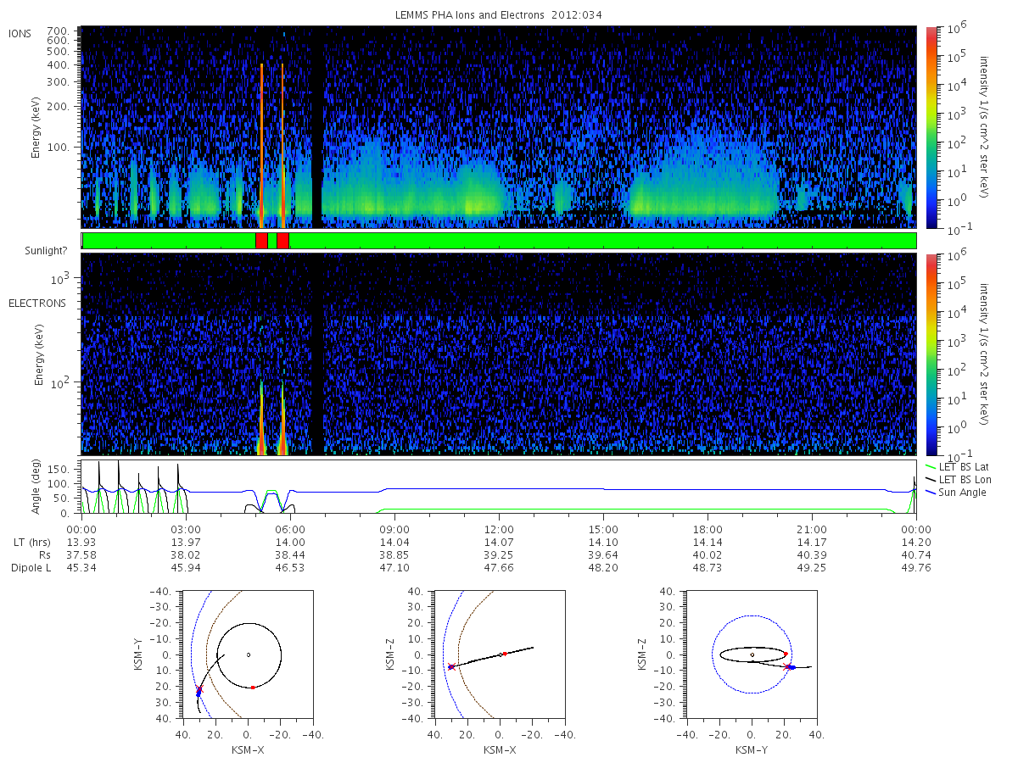Click the Dipole L row label
The image size is (1018, 763).
pos(31,567)
